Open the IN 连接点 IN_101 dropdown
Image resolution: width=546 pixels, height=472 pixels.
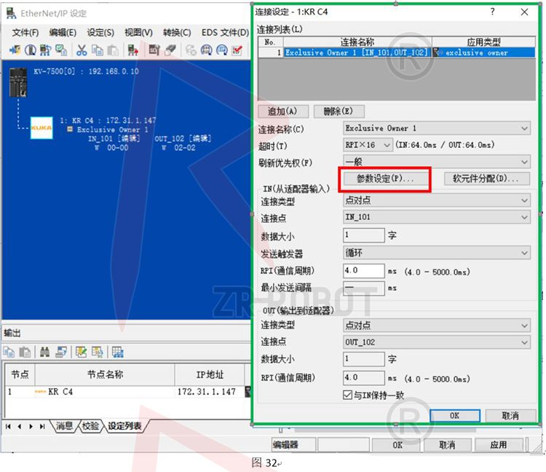click(x=437, y=217)
